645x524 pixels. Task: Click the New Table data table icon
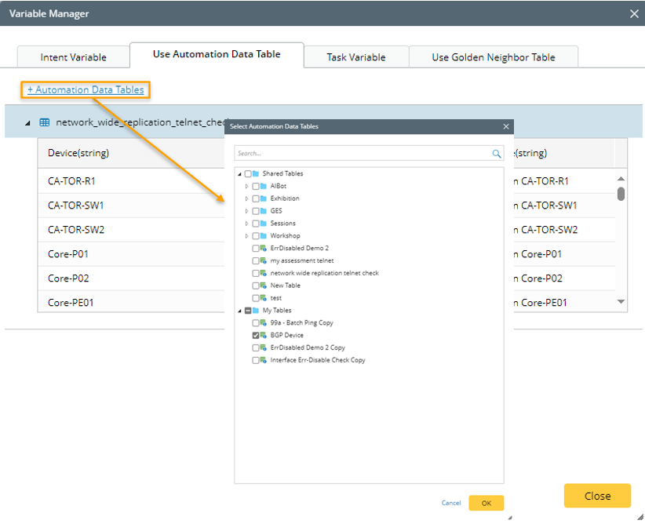point(264,286)
